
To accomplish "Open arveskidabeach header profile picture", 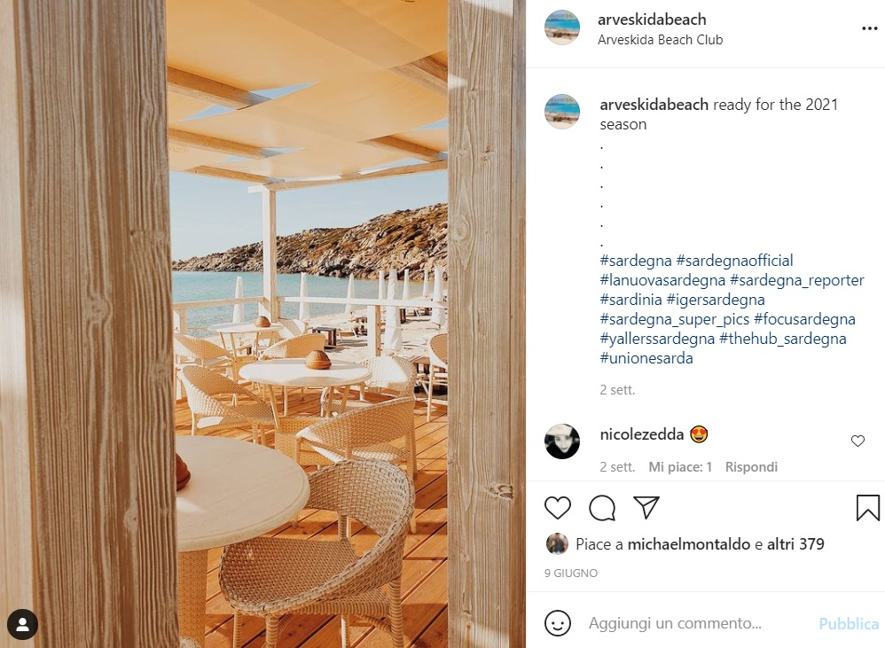I will pos(561,27).
